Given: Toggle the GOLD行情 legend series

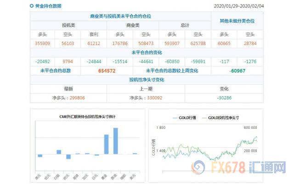Looking at the screenshot, I should point(185,118).
